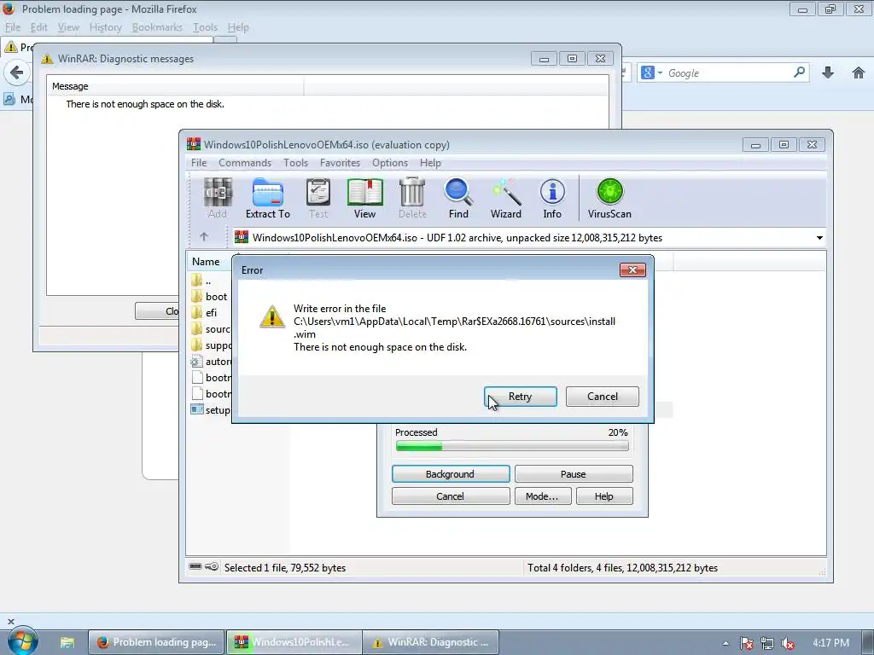This screenshot has height=655, width=874.
Task: Launch the Wizard toolbar icon
Action: pyautogui.click(x=505, y=198)
